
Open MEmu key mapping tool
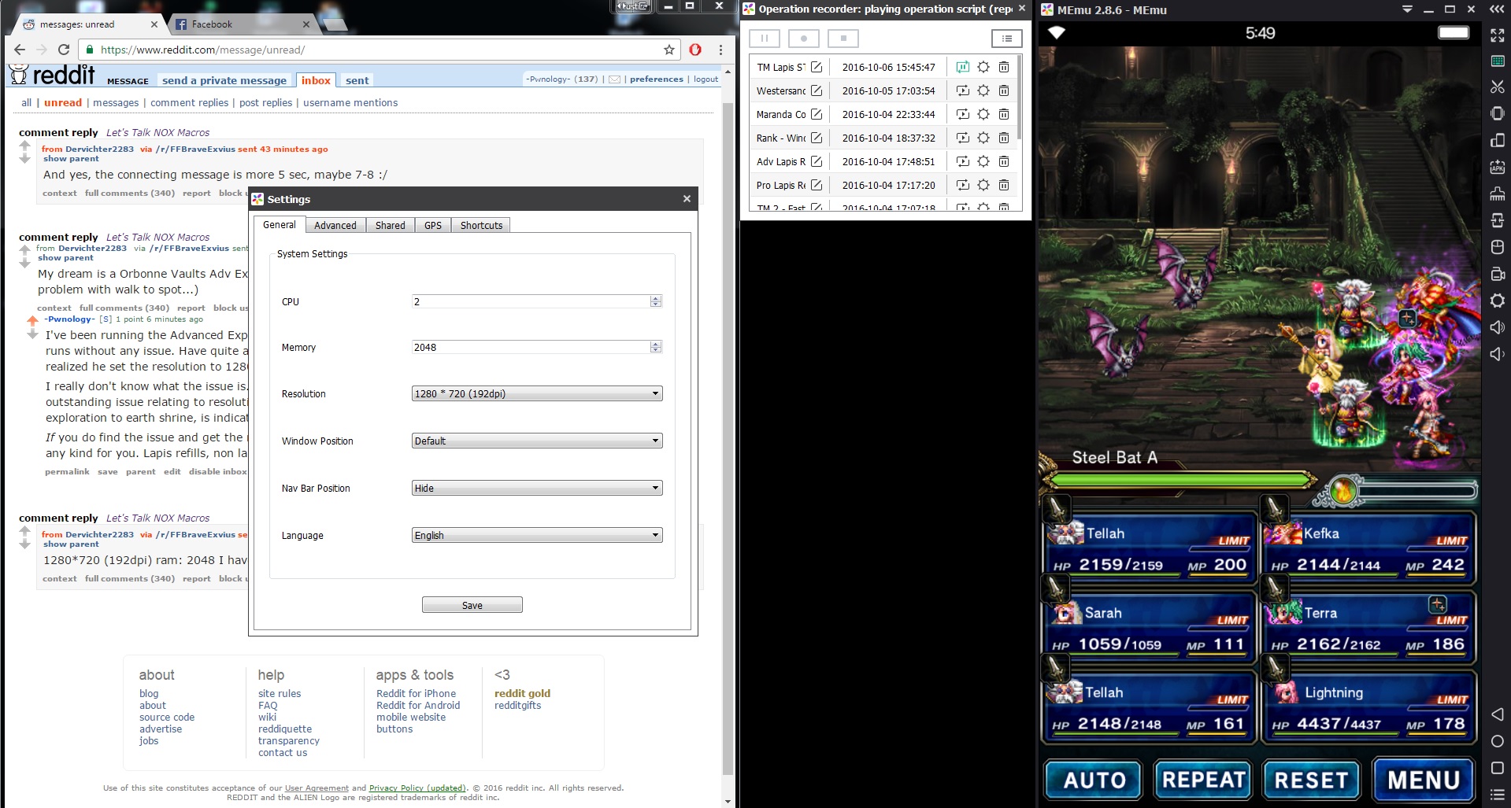click(x=1497, y=61)
